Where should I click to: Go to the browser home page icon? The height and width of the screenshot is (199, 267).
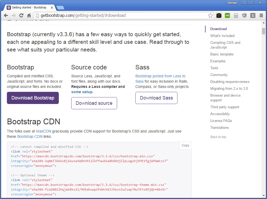[29, 16]
